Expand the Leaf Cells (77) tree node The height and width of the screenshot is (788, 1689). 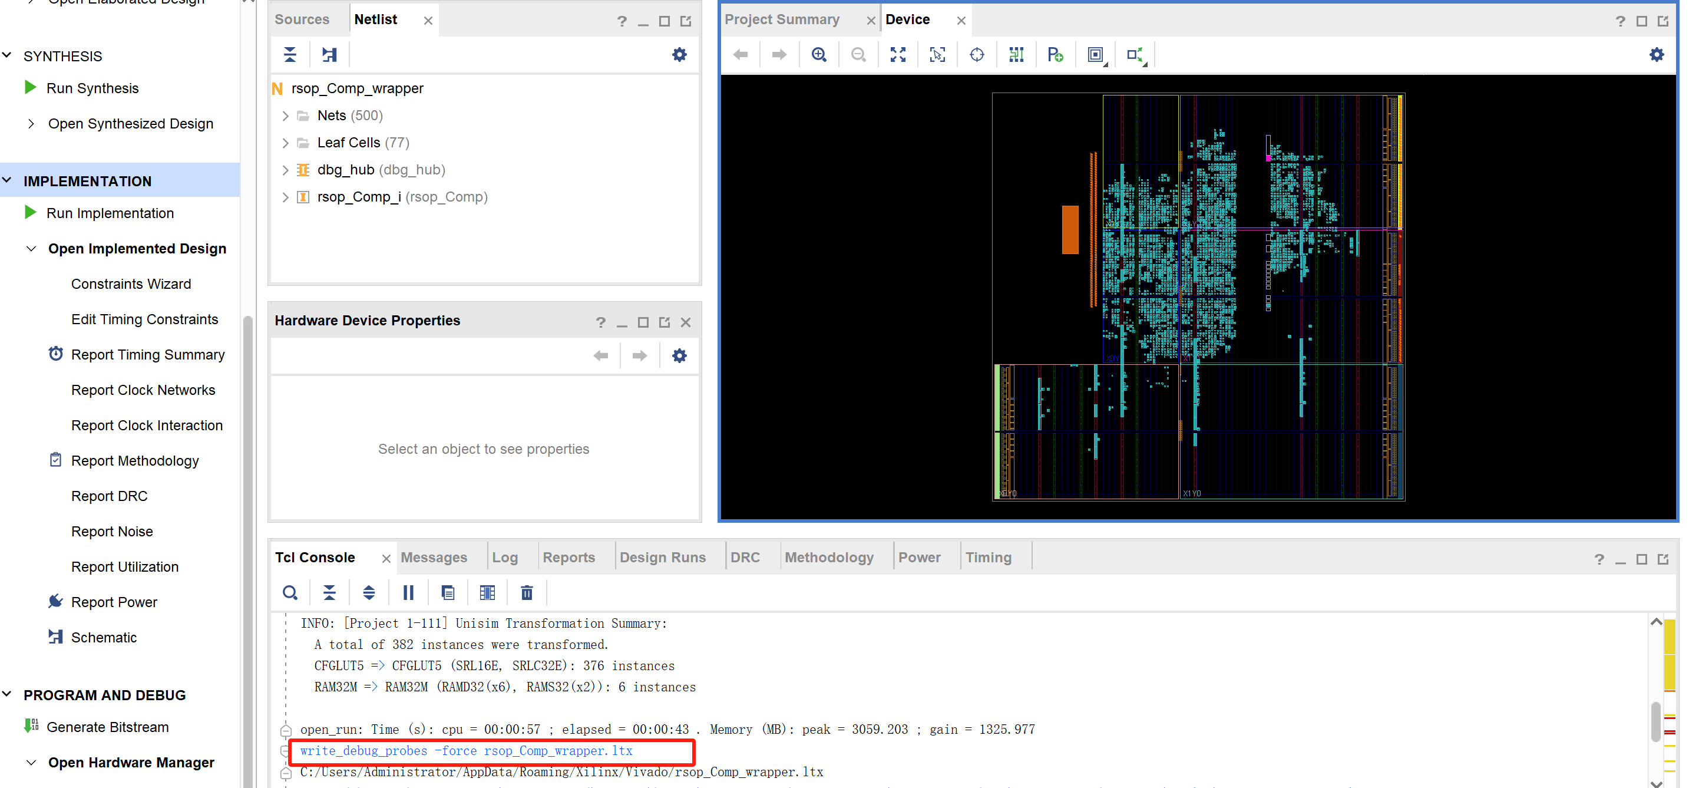click(286, 142)
